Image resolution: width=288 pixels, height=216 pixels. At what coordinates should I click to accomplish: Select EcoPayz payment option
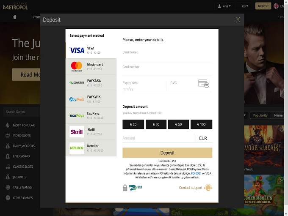tap(91, 115)
